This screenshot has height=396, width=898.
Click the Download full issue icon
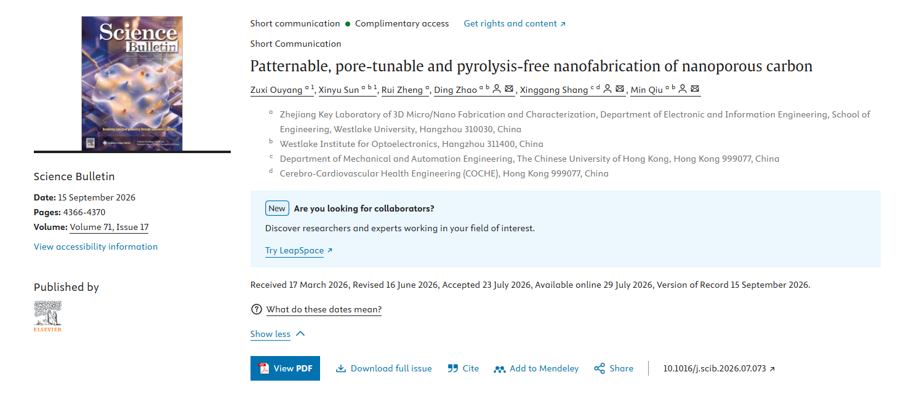[x=340, y=368]
